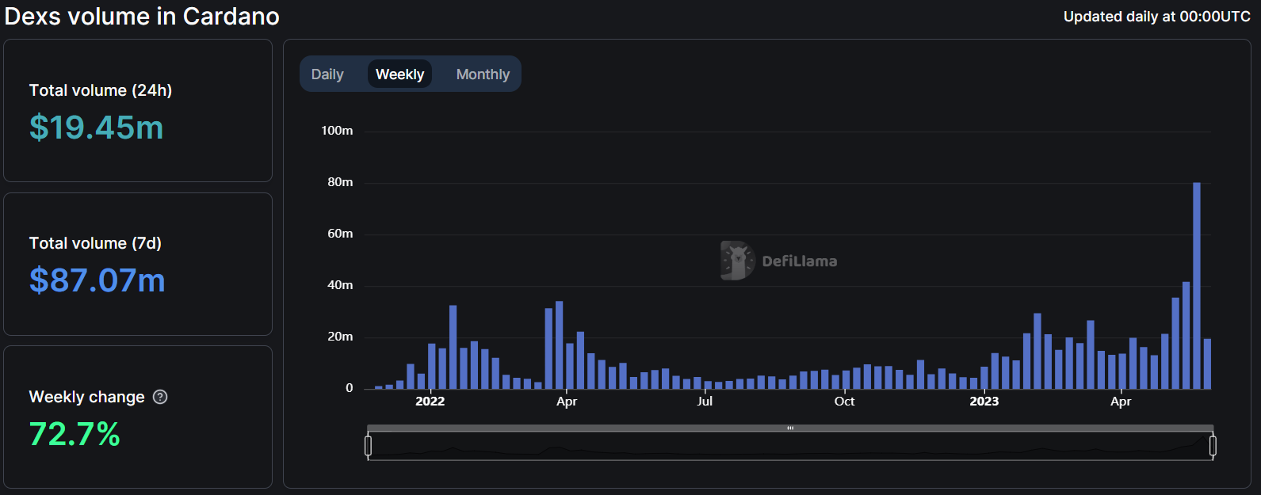Screen dimensions: 1261x495
Task: Click the DefiLlama logo watermark
Action: click(778, 261)
